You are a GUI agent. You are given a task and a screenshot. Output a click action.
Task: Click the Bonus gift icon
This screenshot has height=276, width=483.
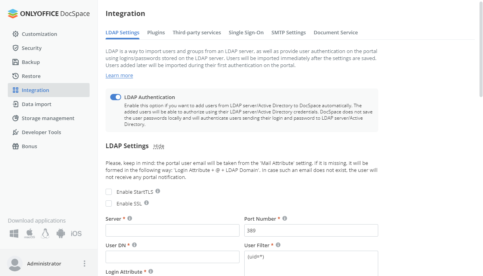(16, 146)
